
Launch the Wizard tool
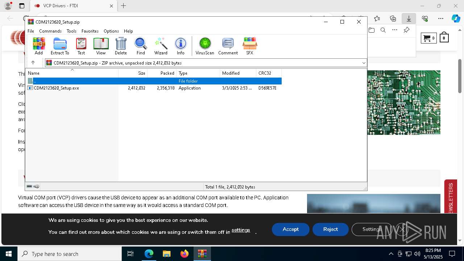(x=161, y=46)
